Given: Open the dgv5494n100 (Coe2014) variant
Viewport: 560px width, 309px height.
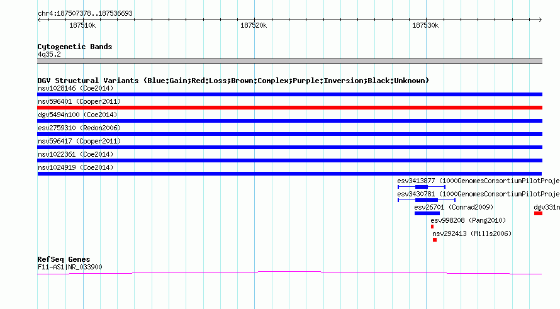Looking at the screenshot, I should tap(77, 115).
